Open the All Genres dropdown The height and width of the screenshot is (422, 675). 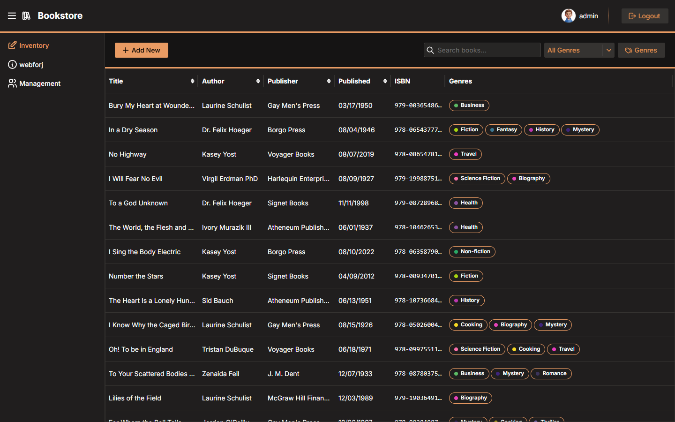point(579,50)
